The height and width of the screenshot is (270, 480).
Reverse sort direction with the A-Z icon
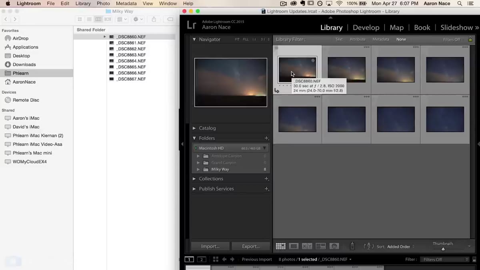(368, 246)
